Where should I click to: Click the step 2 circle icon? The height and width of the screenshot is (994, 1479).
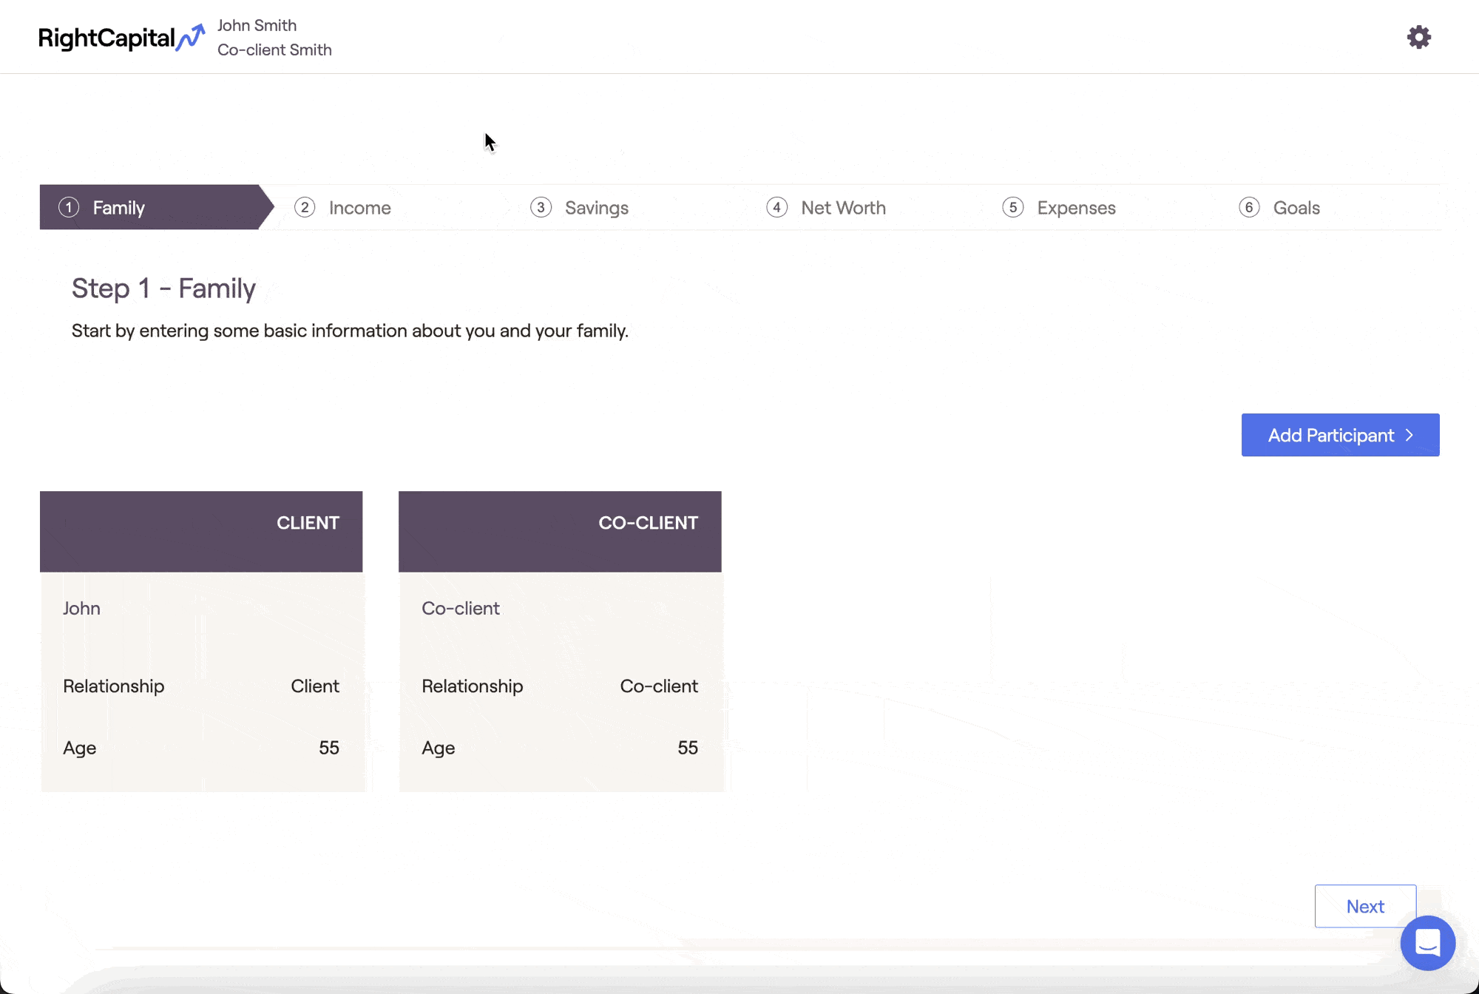coord(305,208)
